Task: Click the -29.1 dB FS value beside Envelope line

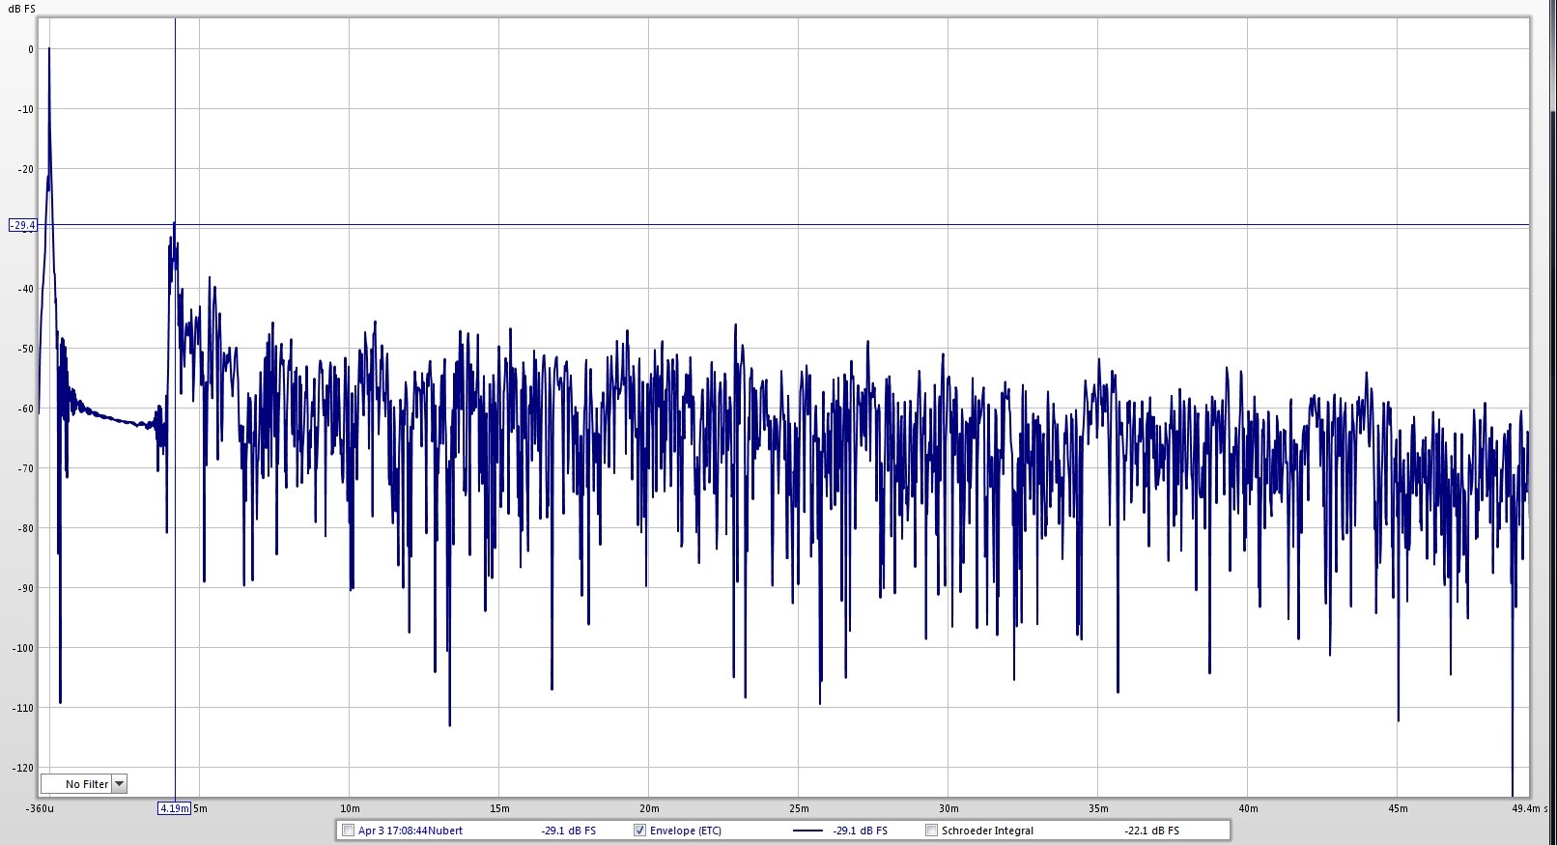Action: (x=860, y=831)
